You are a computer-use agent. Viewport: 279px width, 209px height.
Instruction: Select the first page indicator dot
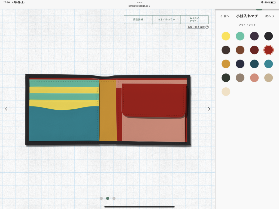click(x=101, y=198)
